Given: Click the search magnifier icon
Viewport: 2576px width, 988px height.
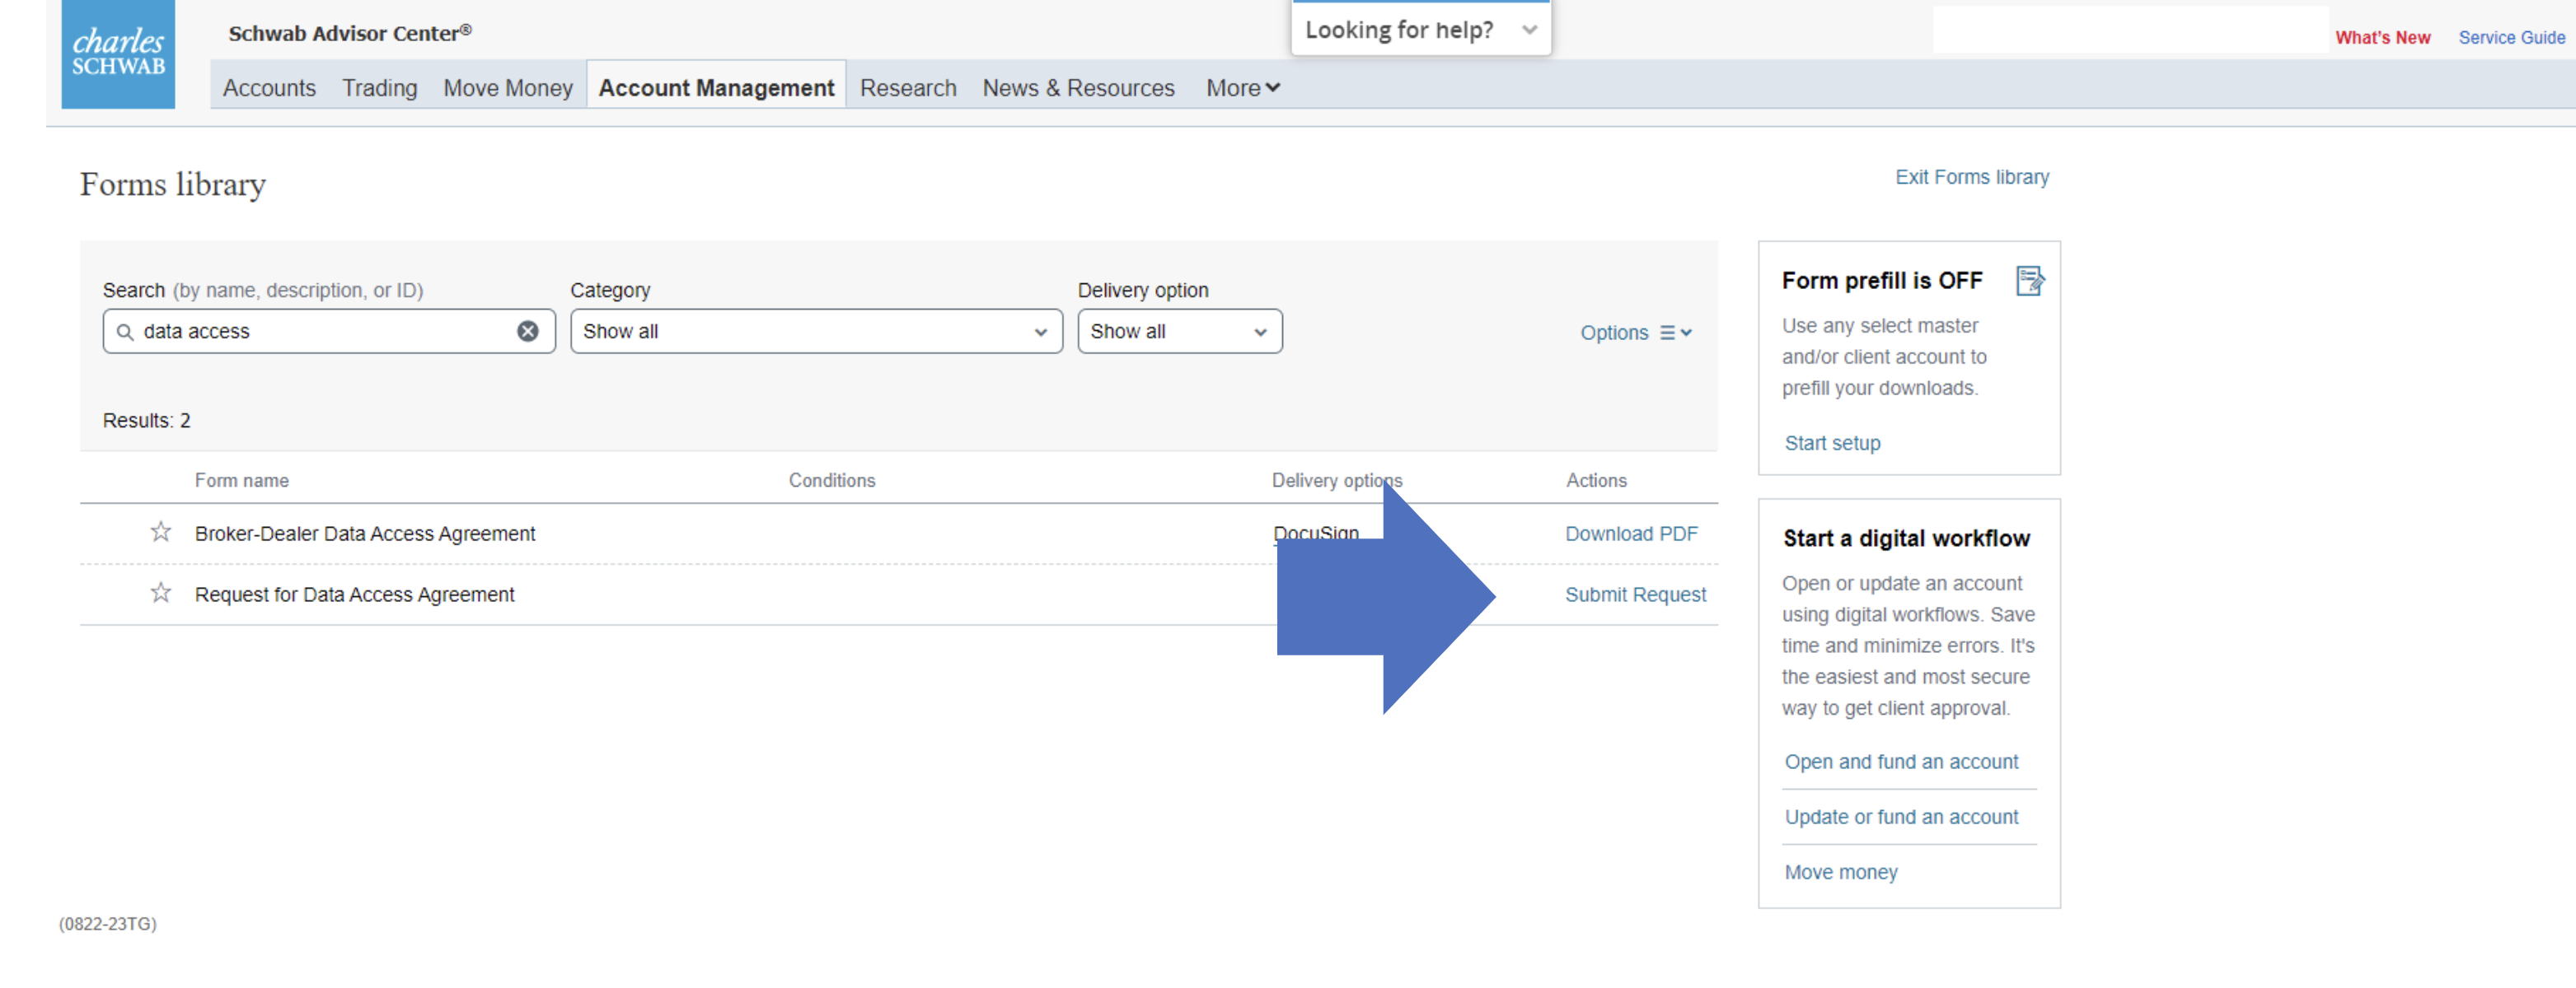Looking at the screenshot, I should click(125, 332).
